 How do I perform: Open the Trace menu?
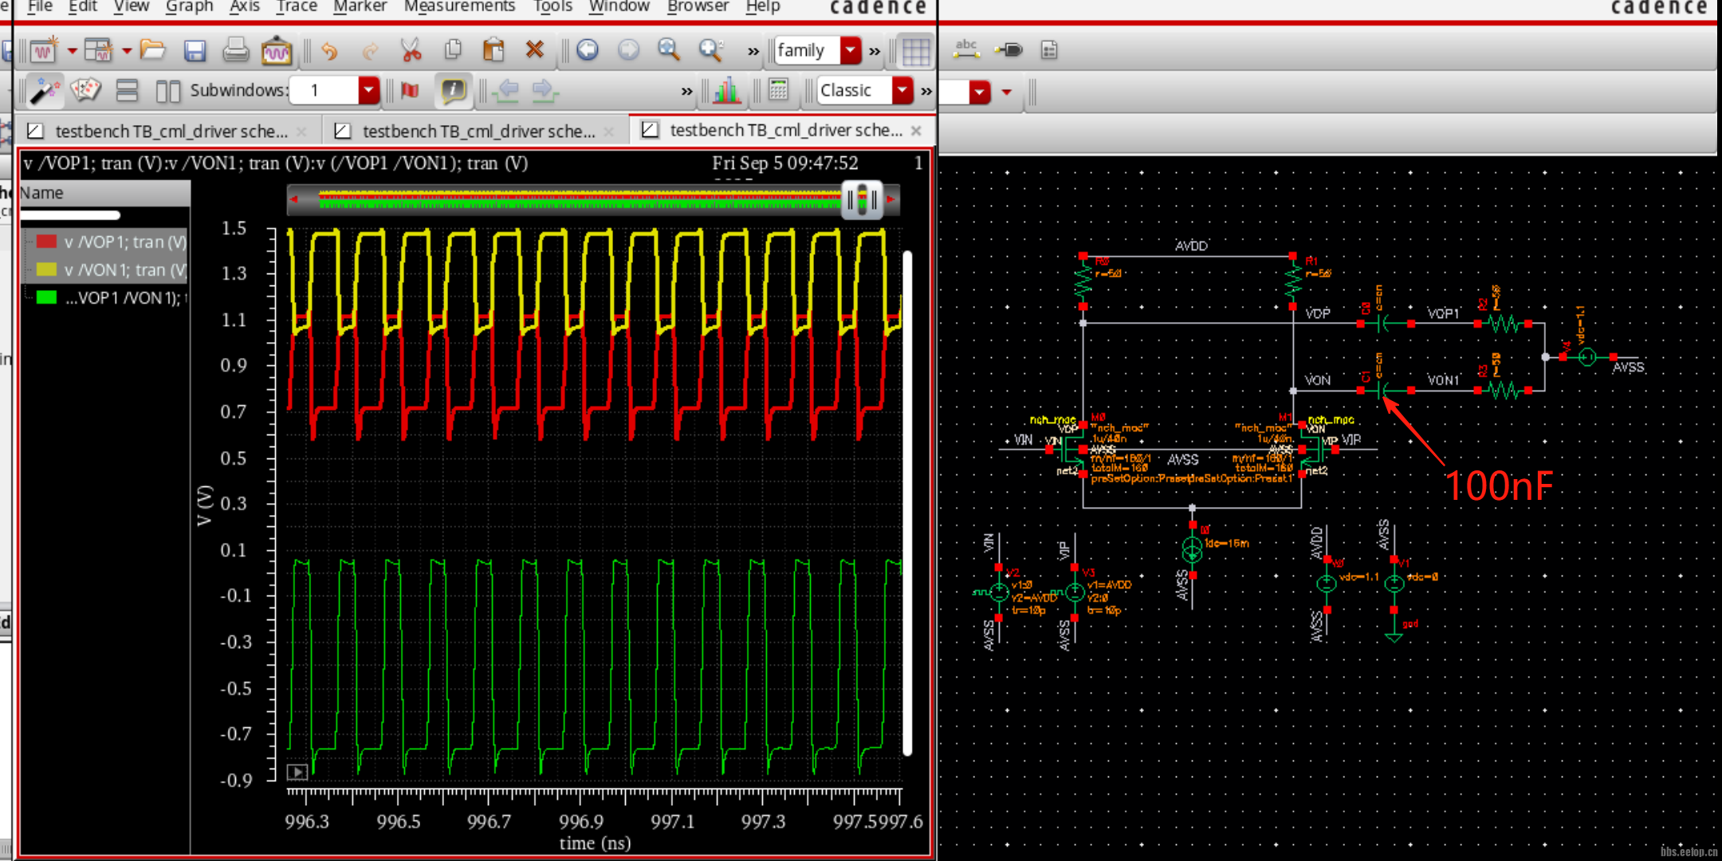(x=297, y=6)
